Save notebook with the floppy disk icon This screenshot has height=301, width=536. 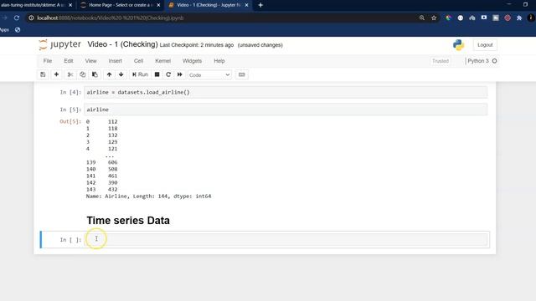43,74
